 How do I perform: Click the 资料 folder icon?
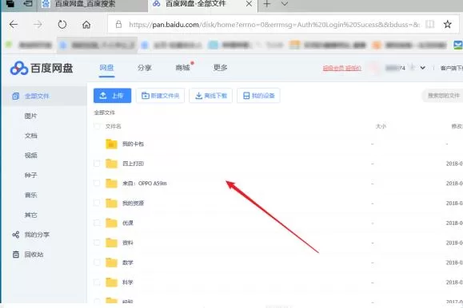[111, 243]
